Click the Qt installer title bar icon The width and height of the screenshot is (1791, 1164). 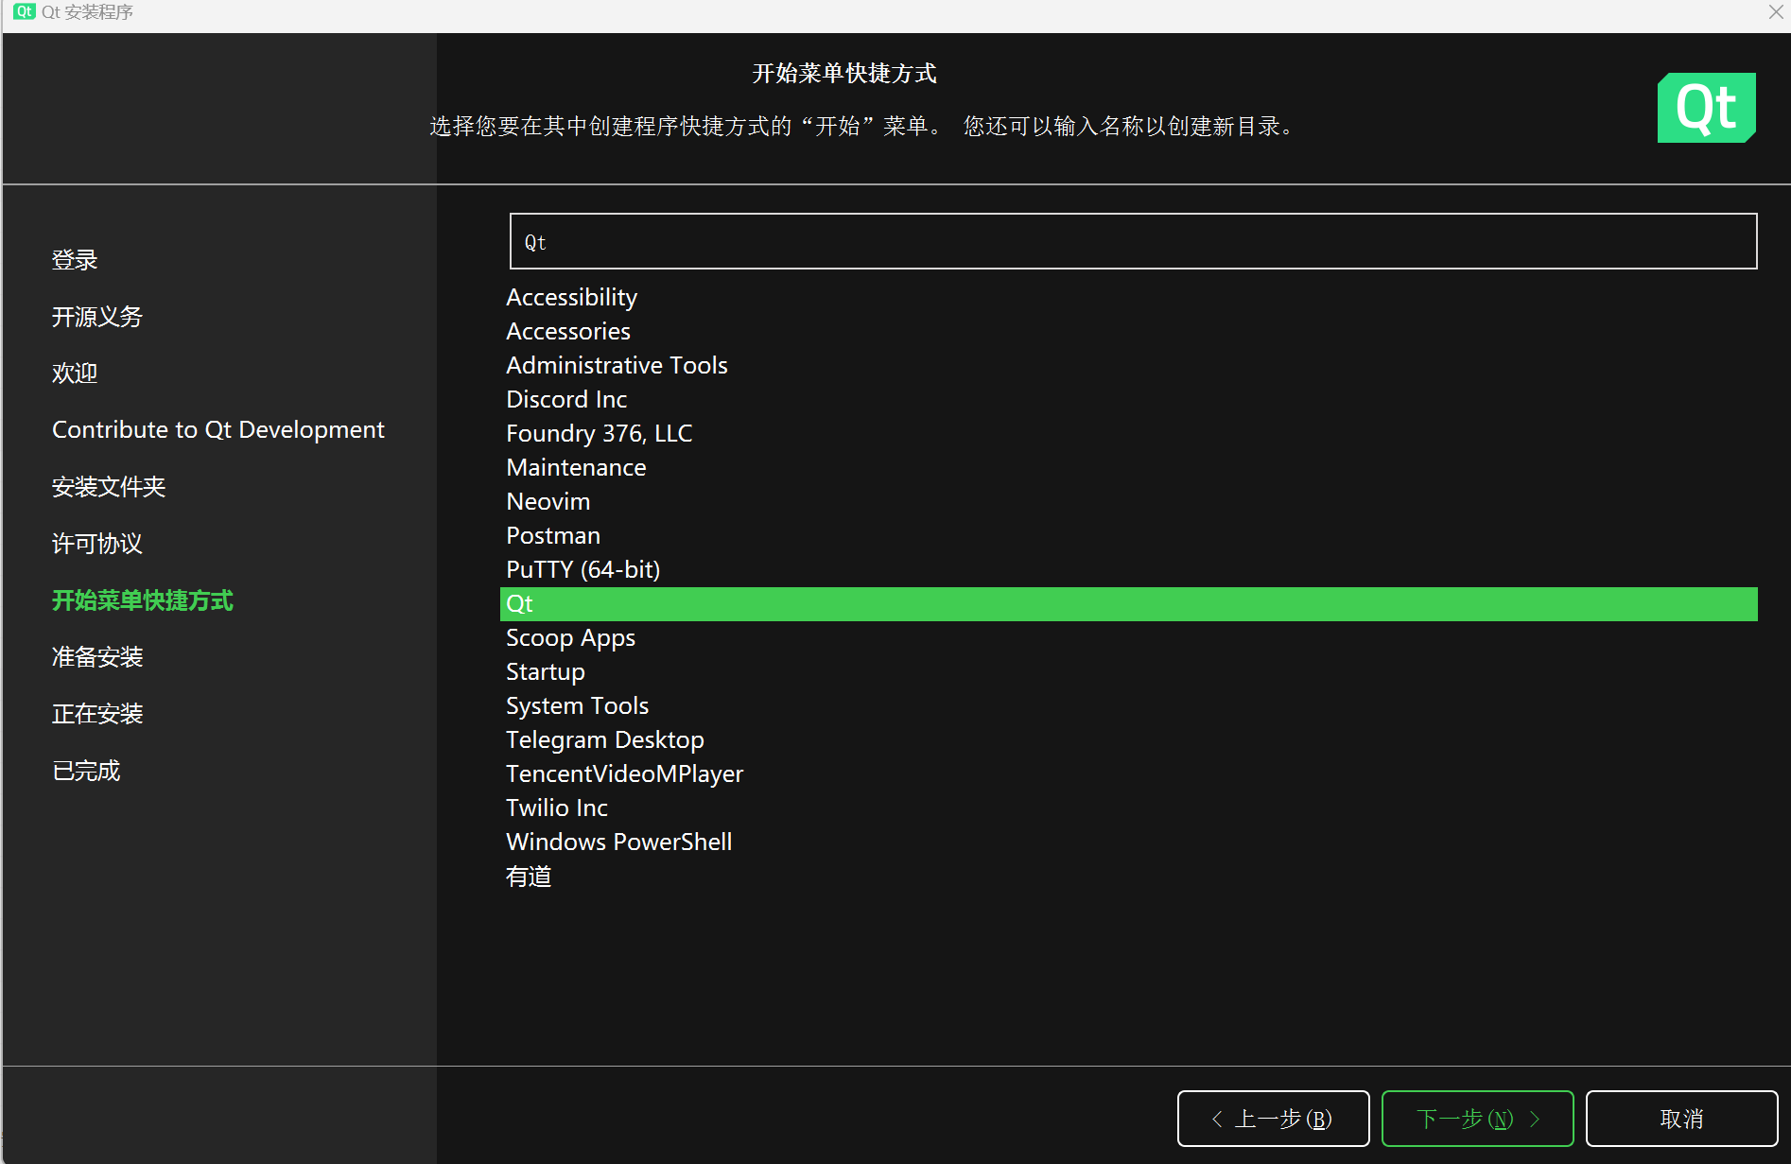click(x=25, y=11)
